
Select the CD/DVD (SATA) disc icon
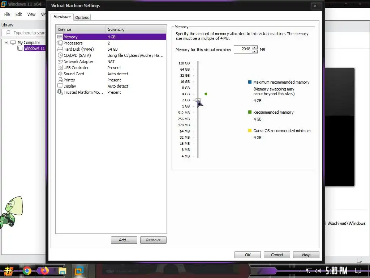60,55
